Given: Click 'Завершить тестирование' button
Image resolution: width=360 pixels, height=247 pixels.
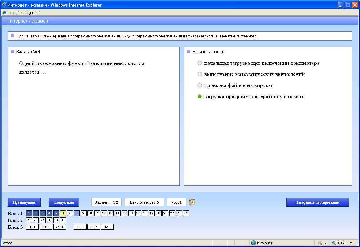Looking at the screenshot, I should 318,202.
